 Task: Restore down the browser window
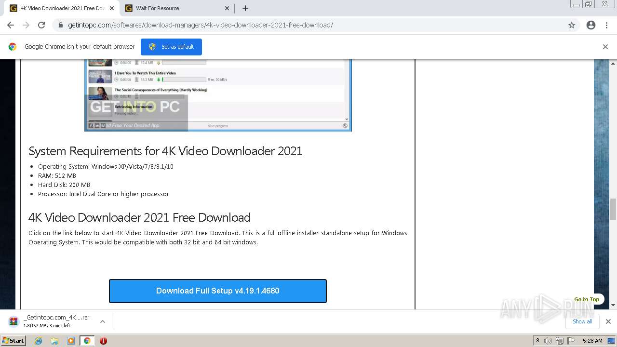coord(588,4)
